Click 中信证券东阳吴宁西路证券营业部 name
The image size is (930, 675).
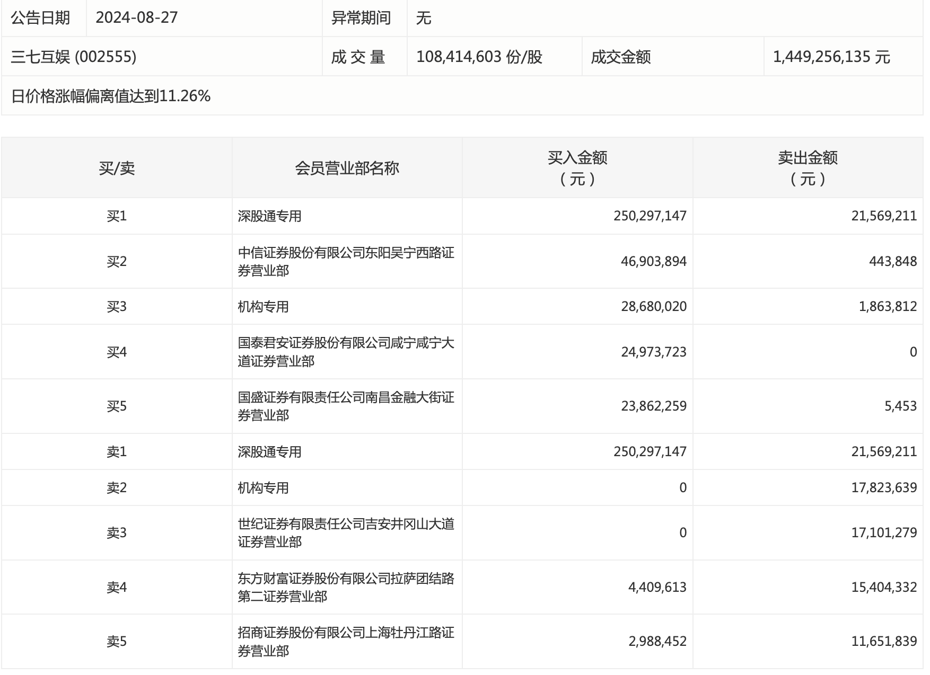346,262
